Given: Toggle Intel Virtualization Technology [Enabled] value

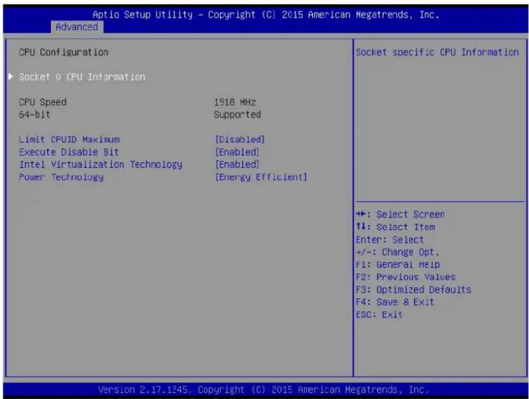Looking at the screenshot, I should 237,164.
